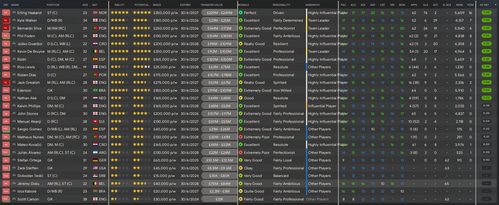Click Erling Haaland's 7.68 average rating badge
The width and height of the screenshot is (499, 205).
pyautogui.click(x=486, y=12)
